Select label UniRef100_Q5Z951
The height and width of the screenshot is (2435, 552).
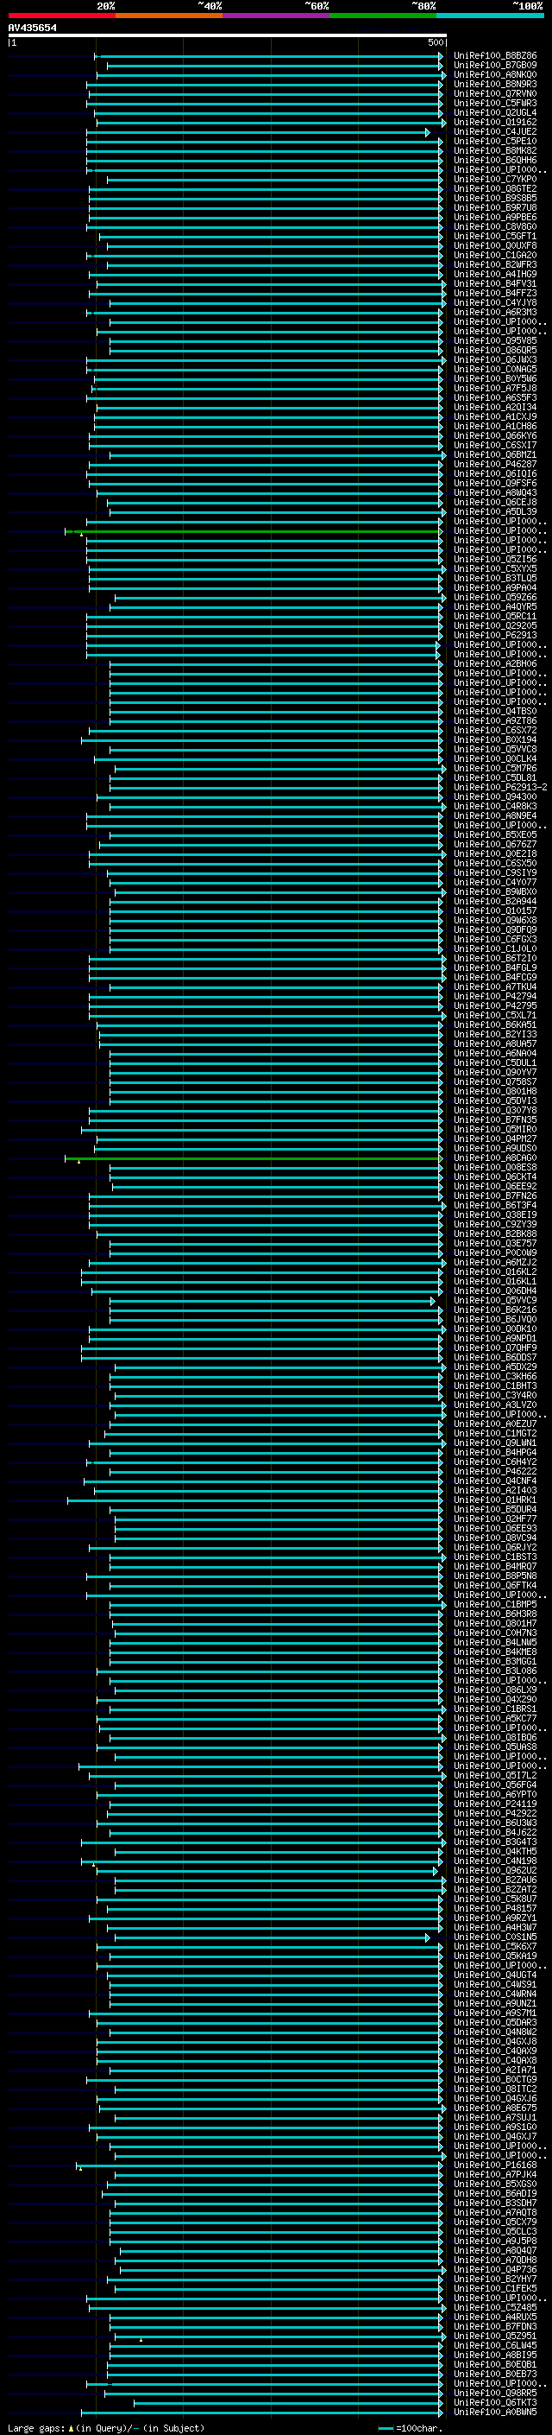(x=495, y=2336)
